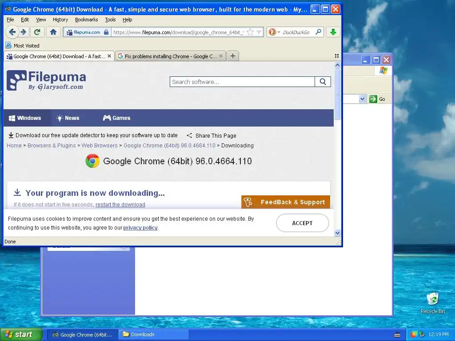The image size is (455, 341).
Task: Go forward with the browser forward arrow
Action: point(24,32)
